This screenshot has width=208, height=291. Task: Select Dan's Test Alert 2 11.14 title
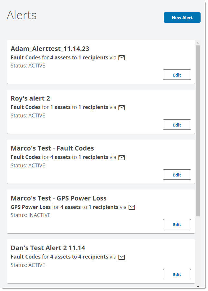click(x=48, y=248)
